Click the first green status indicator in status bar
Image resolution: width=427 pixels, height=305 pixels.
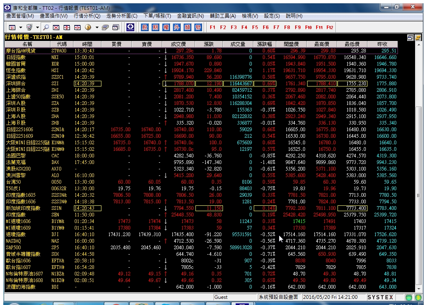(x=409, y=297)
